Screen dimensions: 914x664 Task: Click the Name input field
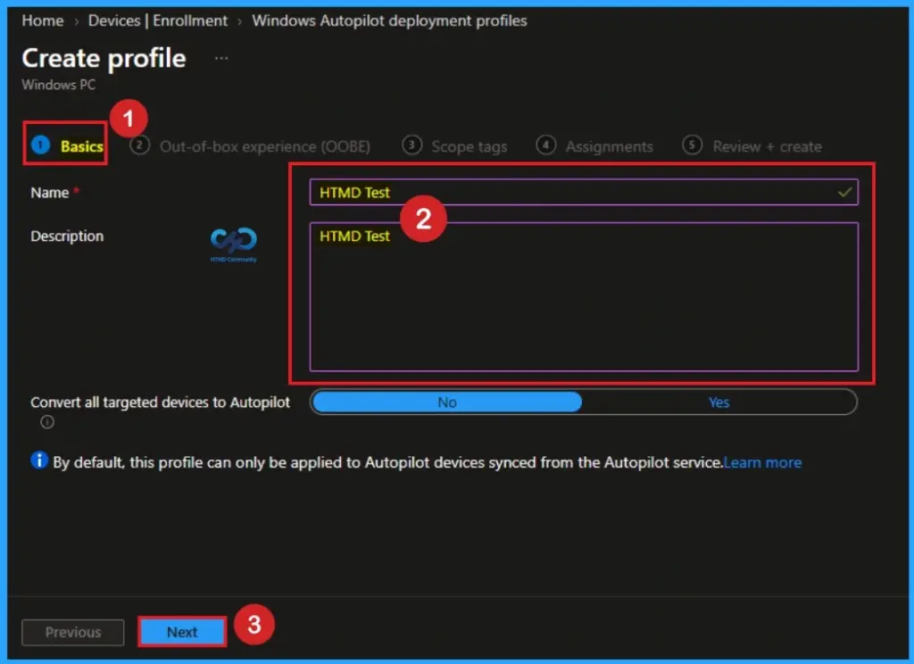click(x=584, y=192)
